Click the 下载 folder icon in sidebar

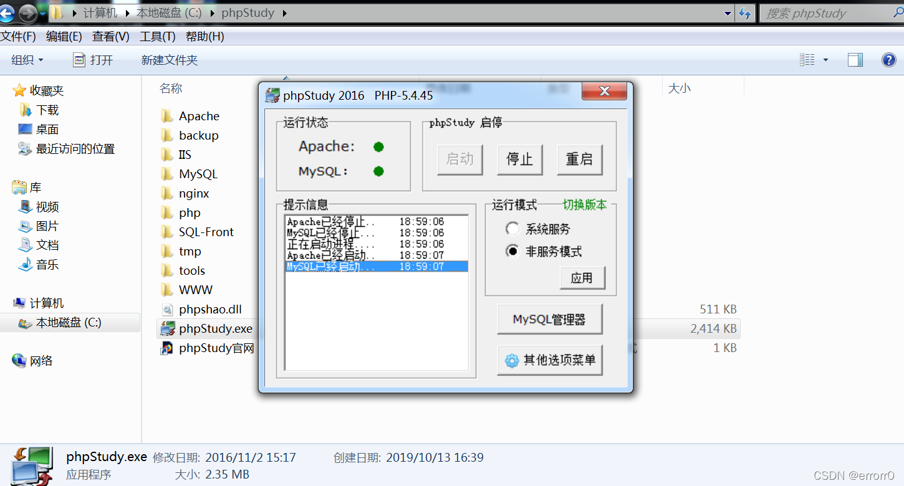[x=26, y=110]
